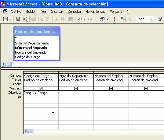Uncheck Mostrar for Sigla del Departamento
The image size is (164, 140).
(x=76, y=88)
